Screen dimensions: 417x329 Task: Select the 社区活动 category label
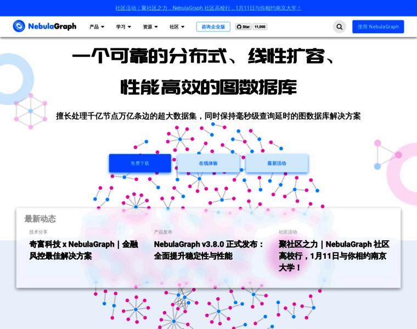tap(288, 232)
